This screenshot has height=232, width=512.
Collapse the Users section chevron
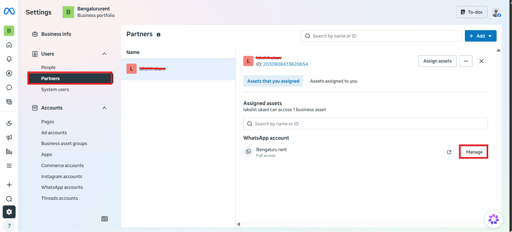[x=104, y=54]
